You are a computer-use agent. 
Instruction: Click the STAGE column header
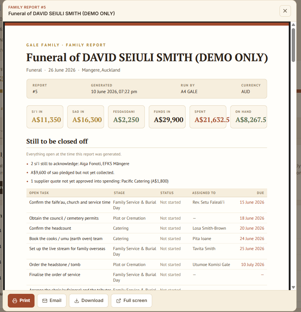119,193
